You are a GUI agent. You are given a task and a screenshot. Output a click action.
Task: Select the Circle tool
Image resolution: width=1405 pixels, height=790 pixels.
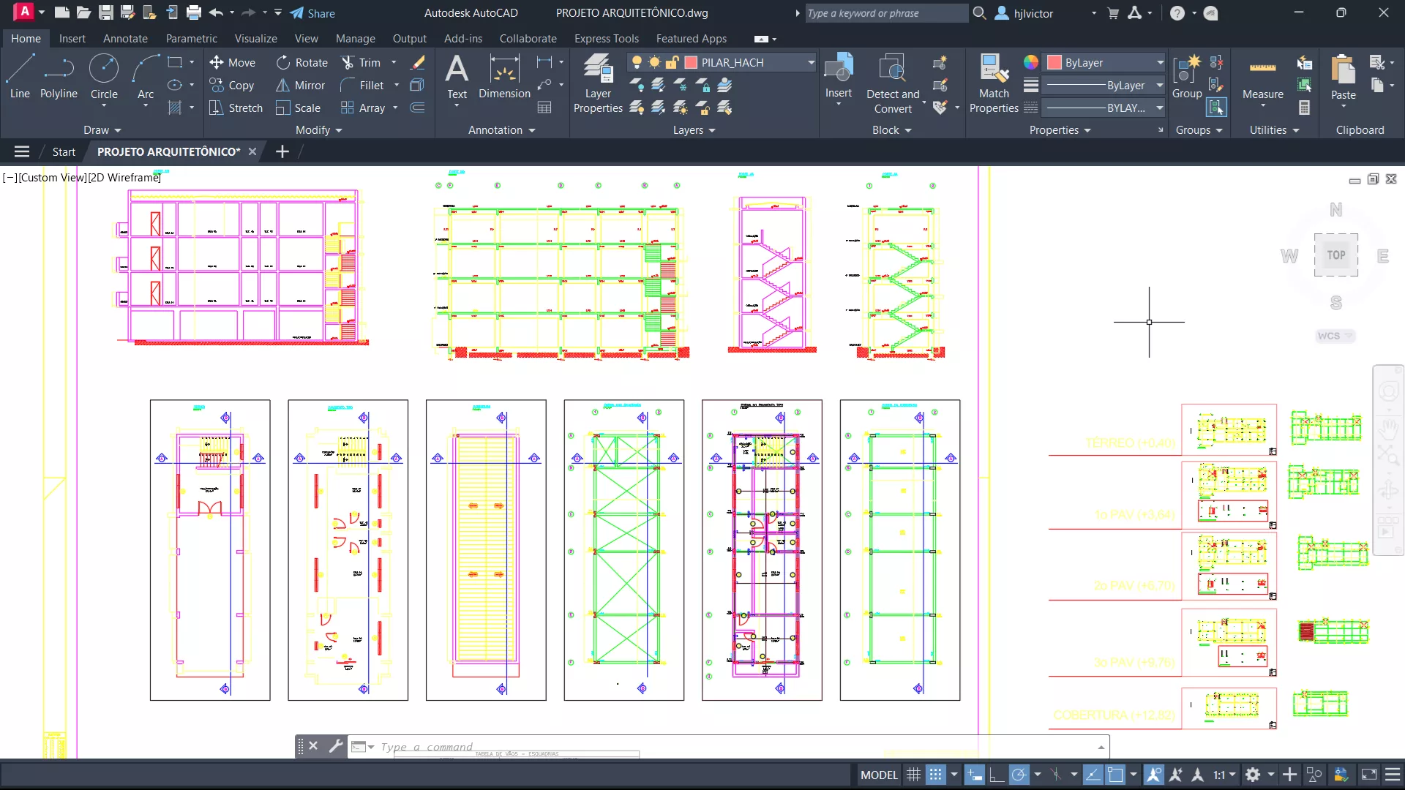104,77
